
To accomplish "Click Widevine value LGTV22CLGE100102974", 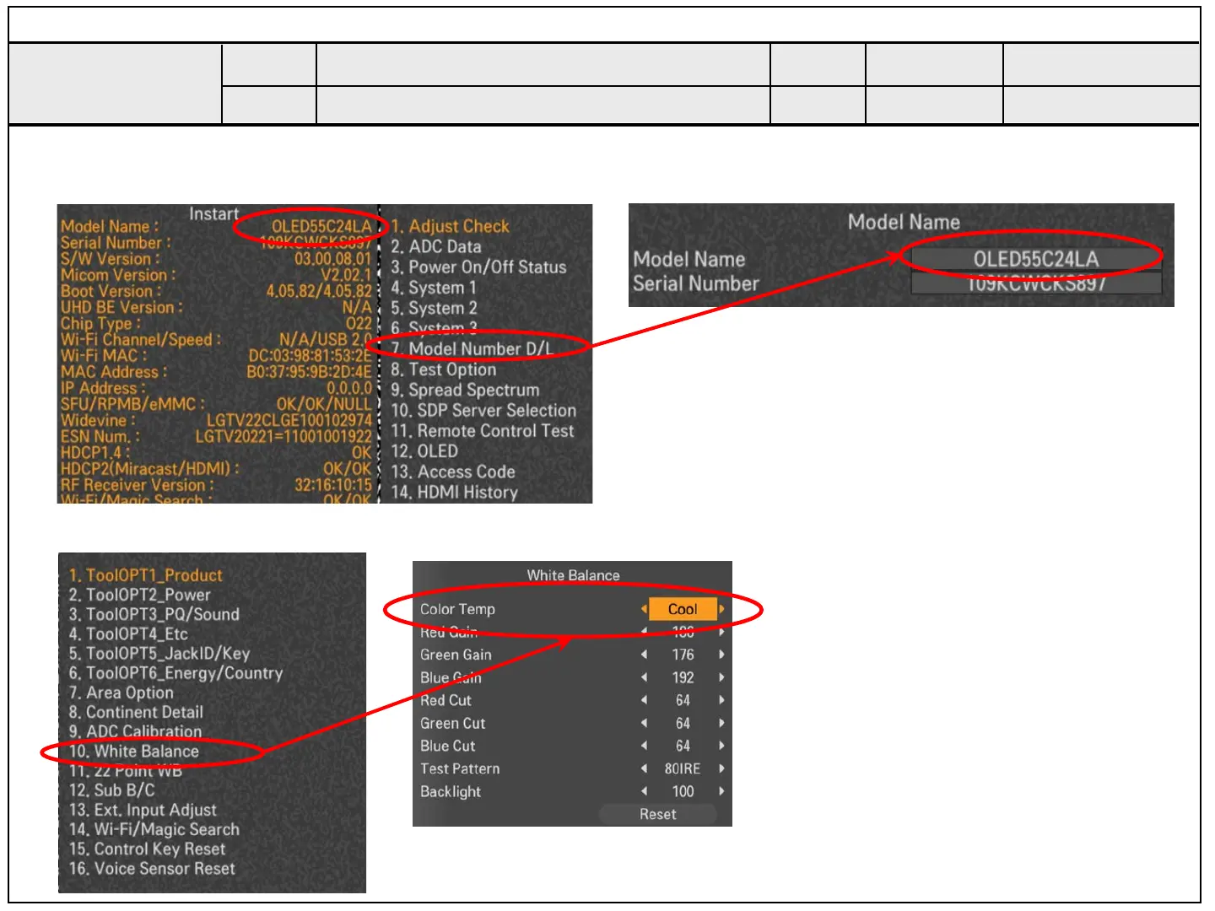I will 289,420.
